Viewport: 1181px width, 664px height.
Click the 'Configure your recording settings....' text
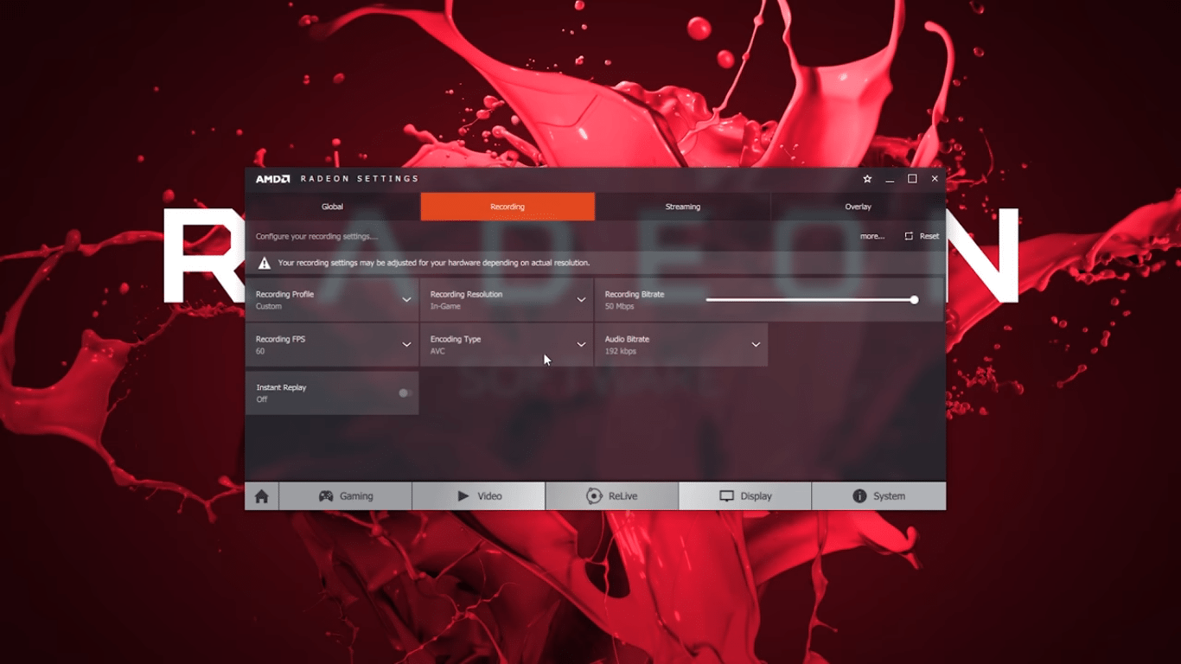tap(316, 237)
